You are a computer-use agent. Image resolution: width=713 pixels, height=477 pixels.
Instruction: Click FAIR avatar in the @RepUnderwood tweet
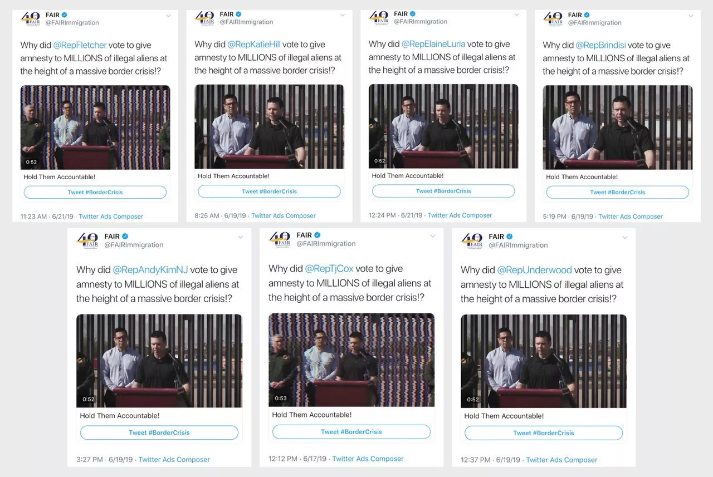click(472, 240)
